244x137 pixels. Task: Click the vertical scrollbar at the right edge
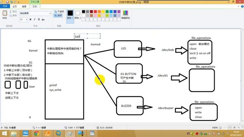(x=243, y=75)
